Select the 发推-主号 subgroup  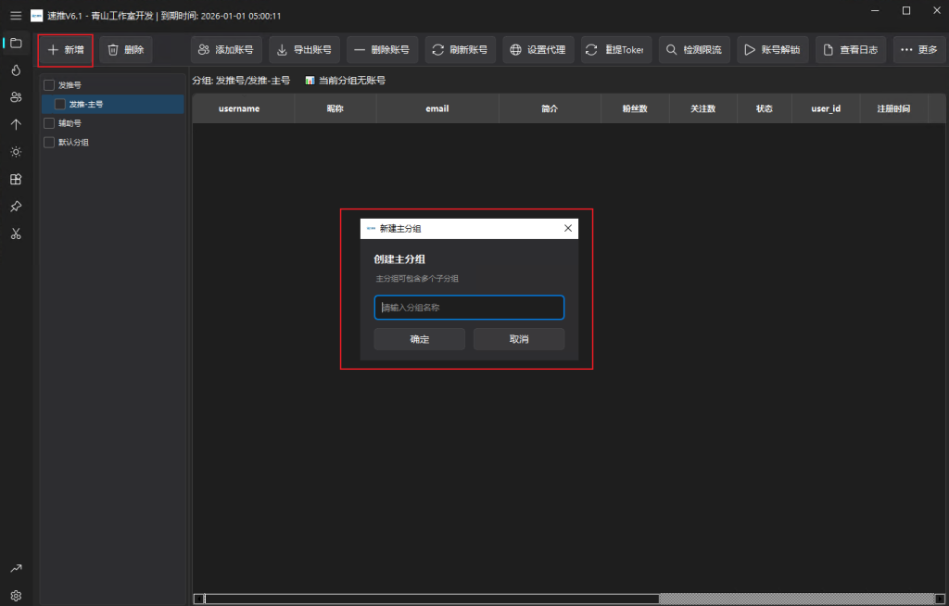[x=86, y=105]
